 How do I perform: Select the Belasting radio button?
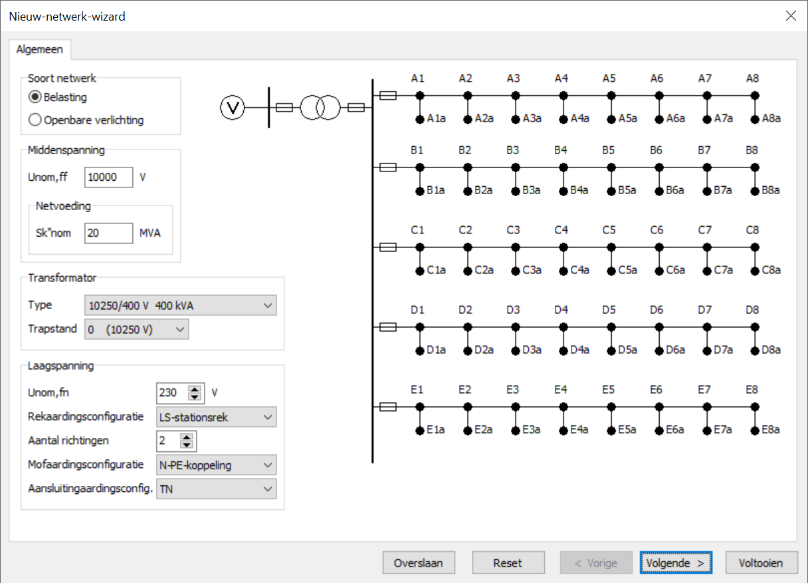(x=35, y=97)
